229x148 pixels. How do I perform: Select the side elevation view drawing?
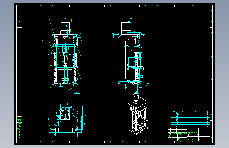click(x=131, y=53)
